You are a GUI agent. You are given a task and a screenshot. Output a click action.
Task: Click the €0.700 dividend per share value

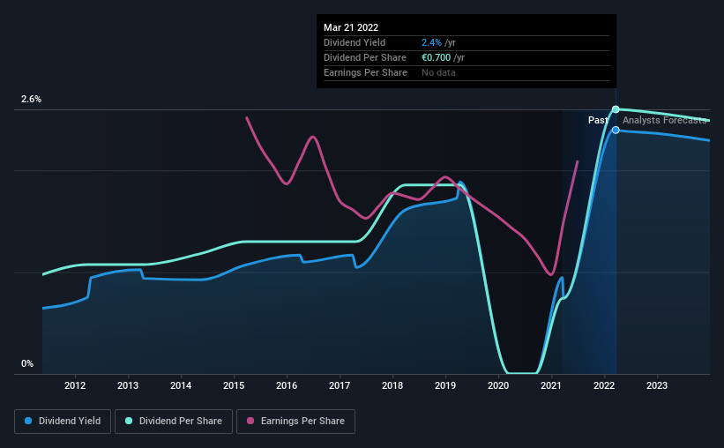tap(436, 57)
